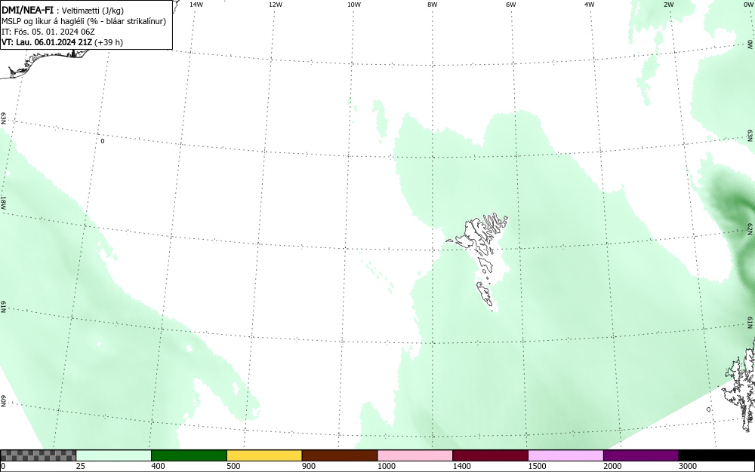Click the rotated 60N latitude label
The image size is (755, 472).
point(3,401)
